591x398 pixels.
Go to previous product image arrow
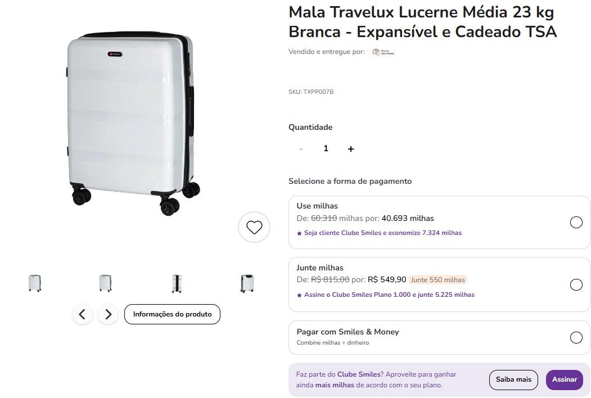[82, 314]
